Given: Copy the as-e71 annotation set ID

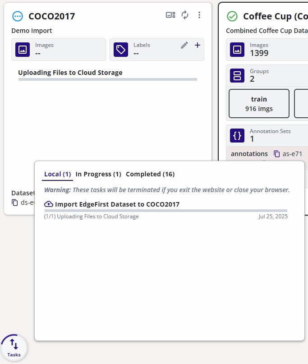Looking at the screenshot, I should tap(277, 154).
